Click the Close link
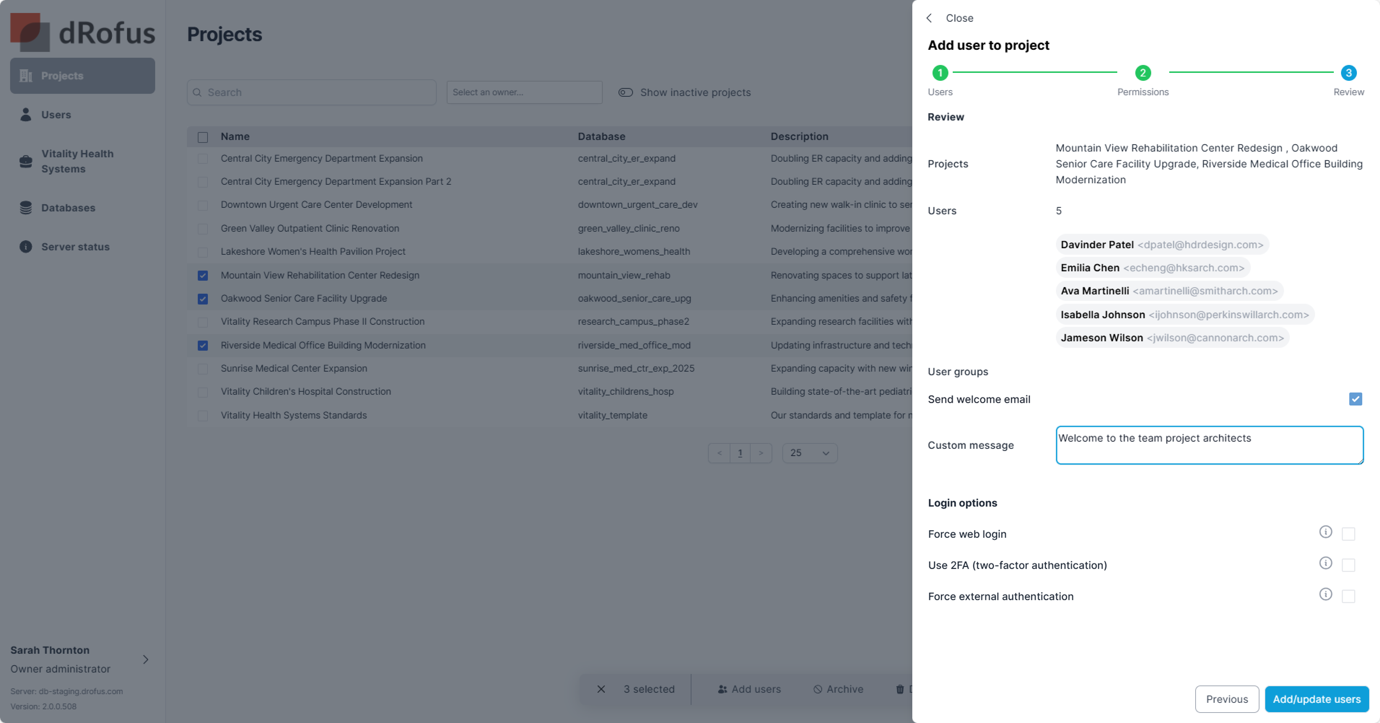This screenshot has height=723, width=1380. click(960, 18)
